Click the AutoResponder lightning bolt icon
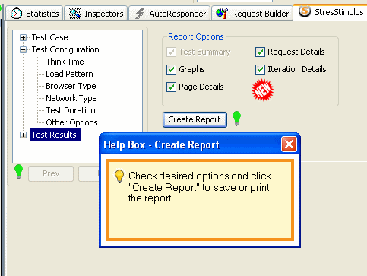 click(x=140, y=14)
